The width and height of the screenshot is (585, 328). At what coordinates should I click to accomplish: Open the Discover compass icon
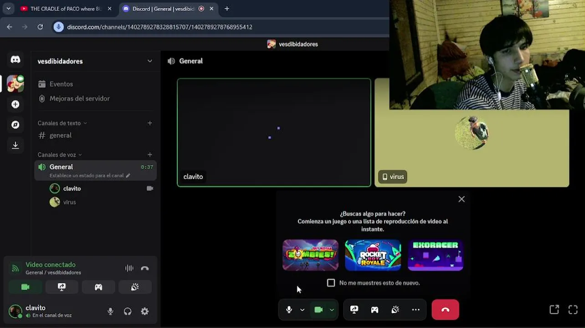pos(15,125)
